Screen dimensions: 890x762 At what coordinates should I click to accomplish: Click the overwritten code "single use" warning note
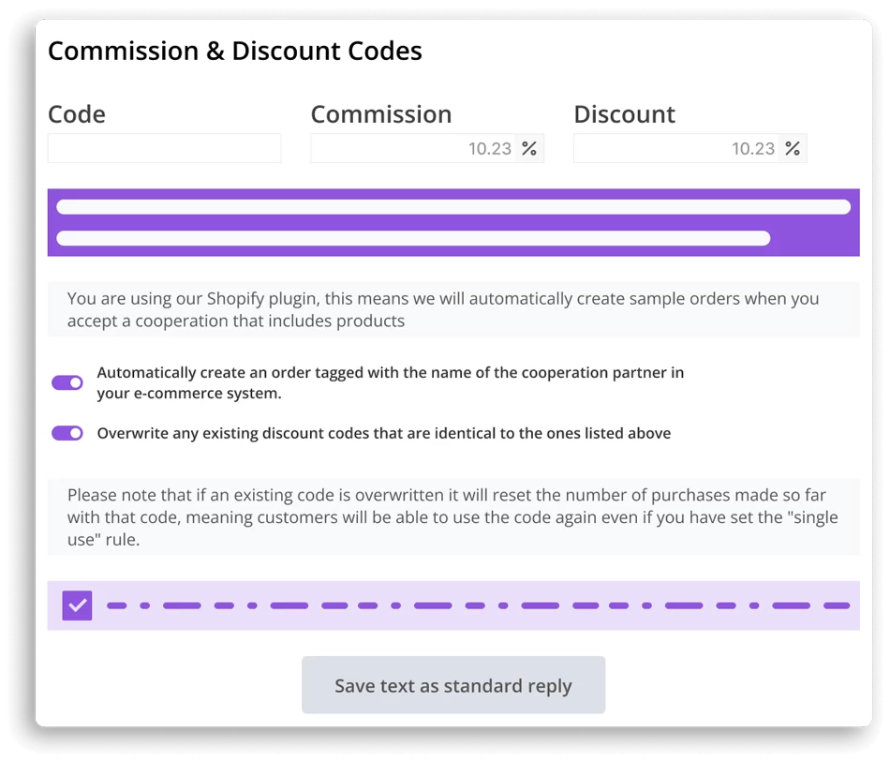[453, 516]
